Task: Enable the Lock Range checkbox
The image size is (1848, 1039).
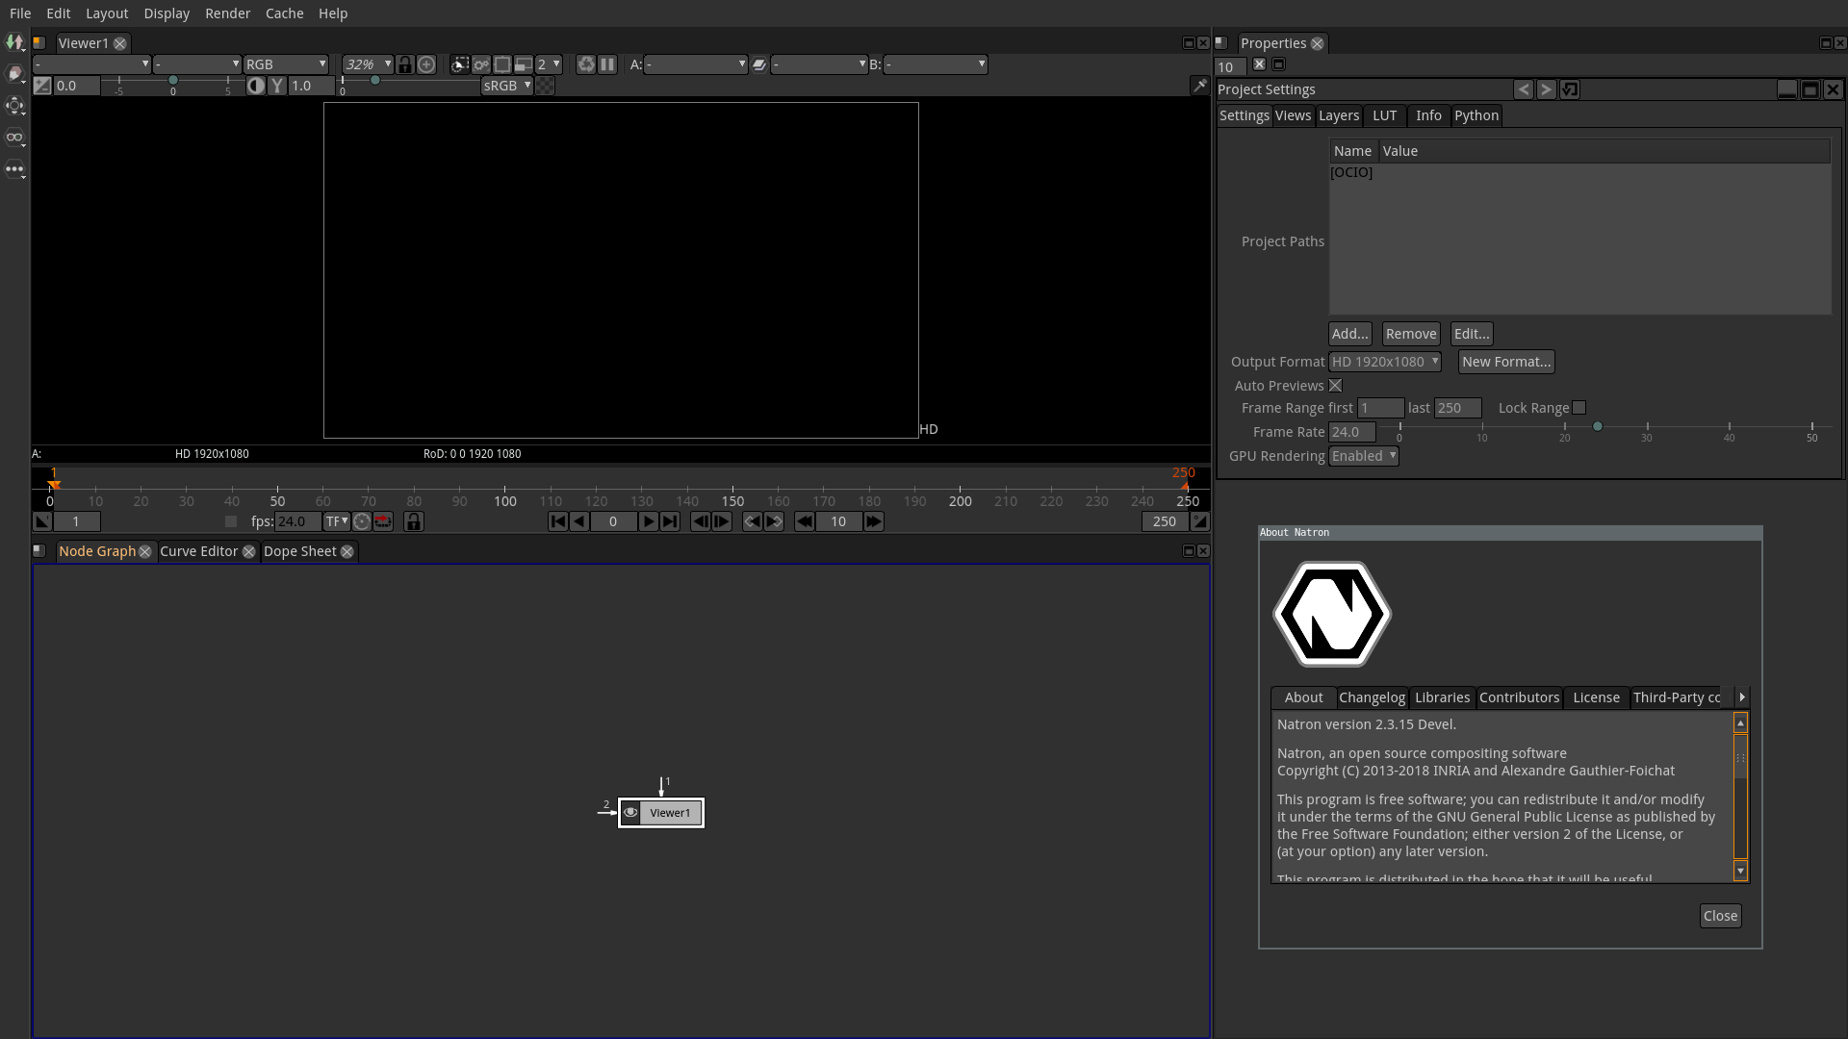Action: (x=1578, y=407)
